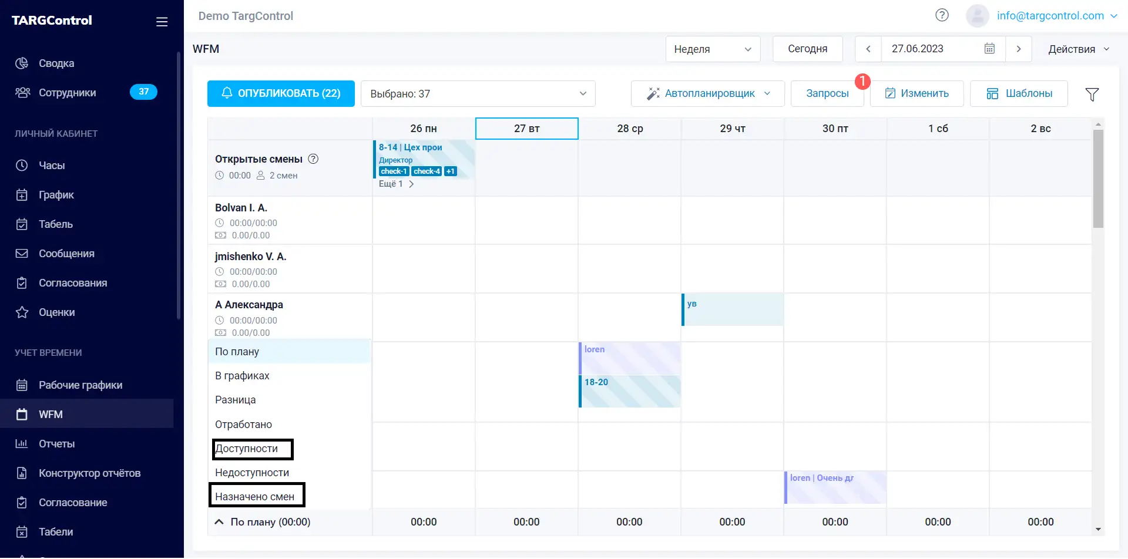Click the 26 пн column header
The width and height of the screenshot is (1128, 559).
424,129
